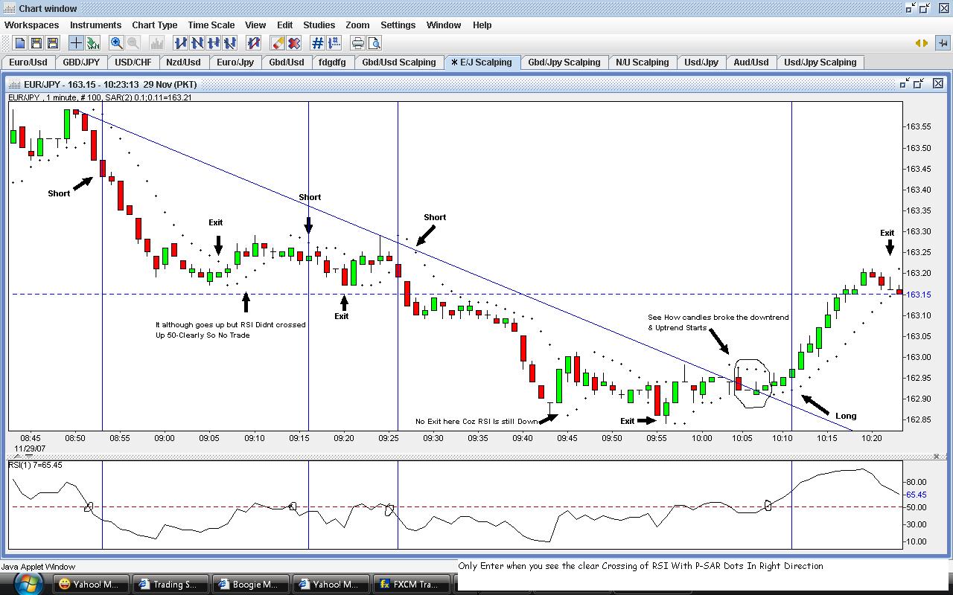Screen dimensions: 953x595
Task: Click the Windows Start orb
Action: [x=27, y=584]
